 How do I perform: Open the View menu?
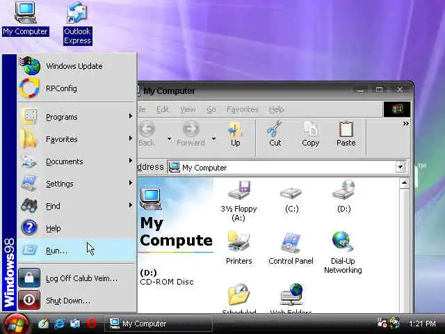click(x=188, y=109)
